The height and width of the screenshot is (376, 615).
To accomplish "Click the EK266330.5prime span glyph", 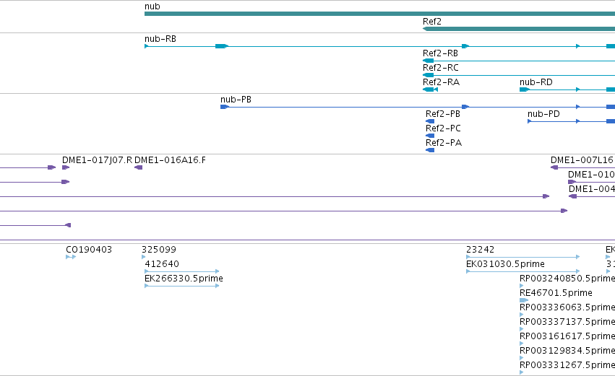I will point(182,286).
